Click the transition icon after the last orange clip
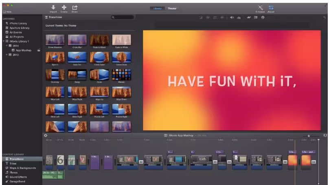 point(314,162)
